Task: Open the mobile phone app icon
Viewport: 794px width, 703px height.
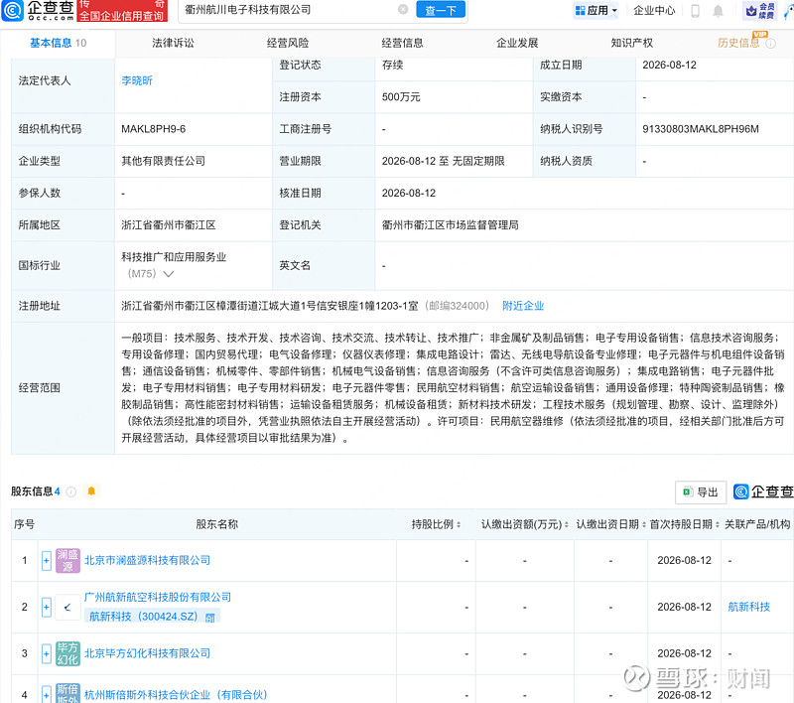Action: coord(696,10)
